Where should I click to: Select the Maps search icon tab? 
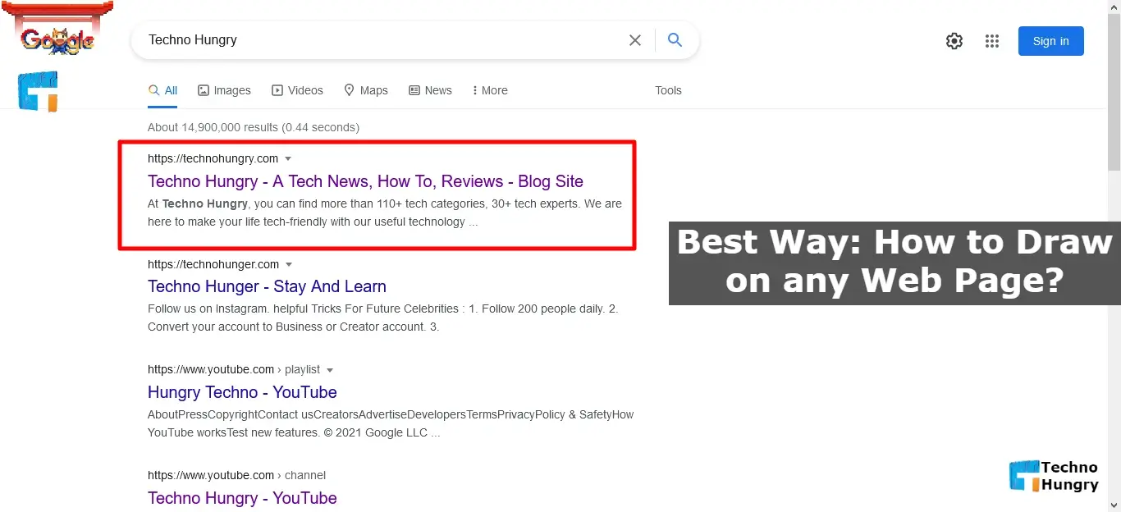[x=349, y=90]
